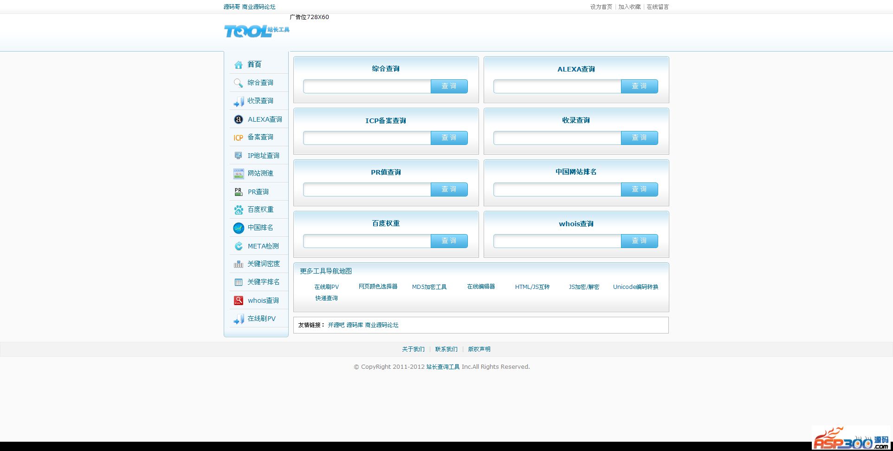
Task: Click the magnifier icon beside 综合查询
Action: coord(239,83)
